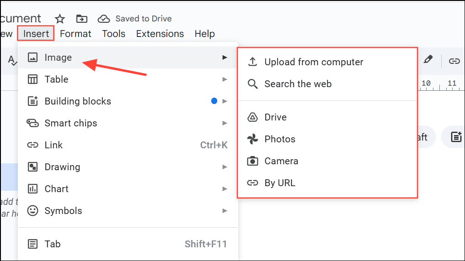Screen dimensions: 465x261
Task: Expand the Table submenu arrow
Action: 224,79
